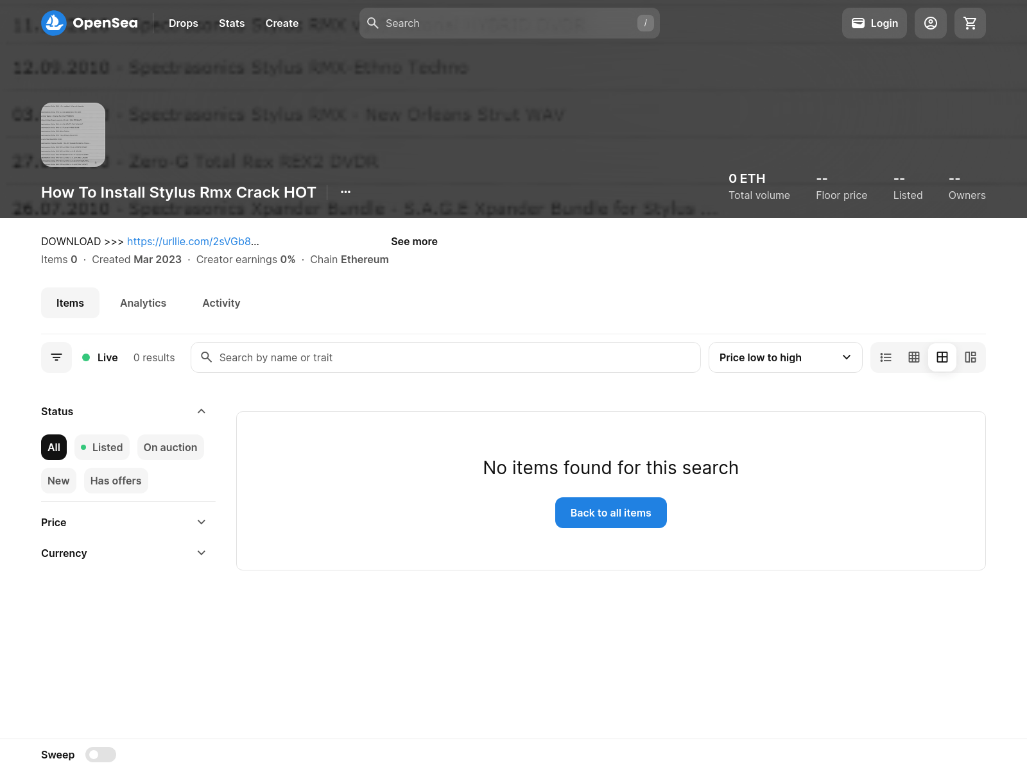
Task: Click the OpenSea wordmark
Action: pyautogui.click(x=105, y=23)
